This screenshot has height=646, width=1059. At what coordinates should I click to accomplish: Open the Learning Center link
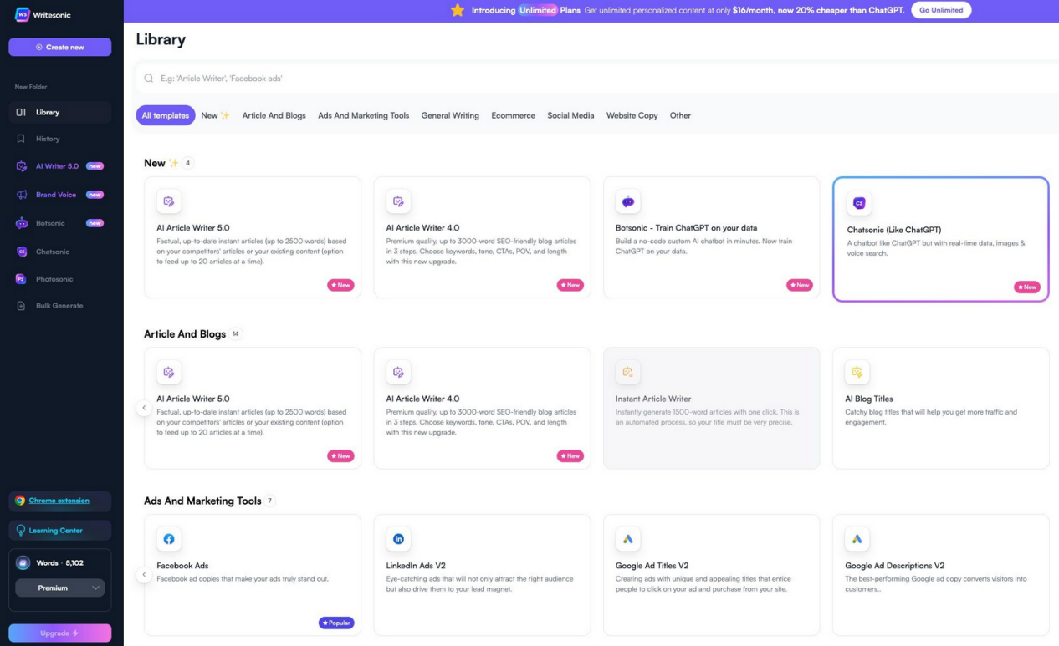[55, 531]
